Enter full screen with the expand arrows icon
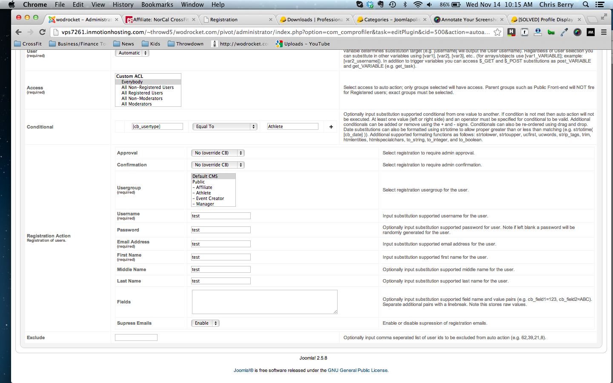This screenshot has width=613, height=383. [x=604, y=17]
